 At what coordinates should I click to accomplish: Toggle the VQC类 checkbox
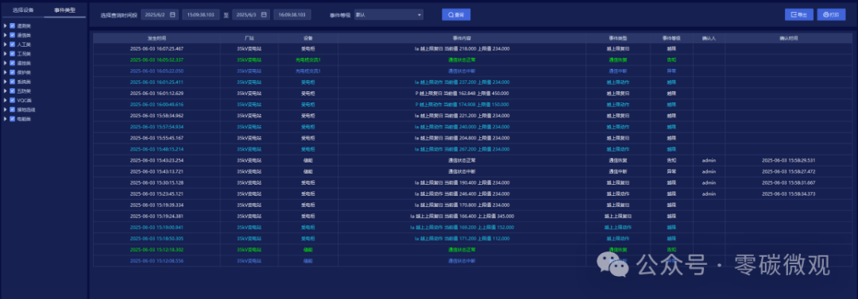[12, 100]
